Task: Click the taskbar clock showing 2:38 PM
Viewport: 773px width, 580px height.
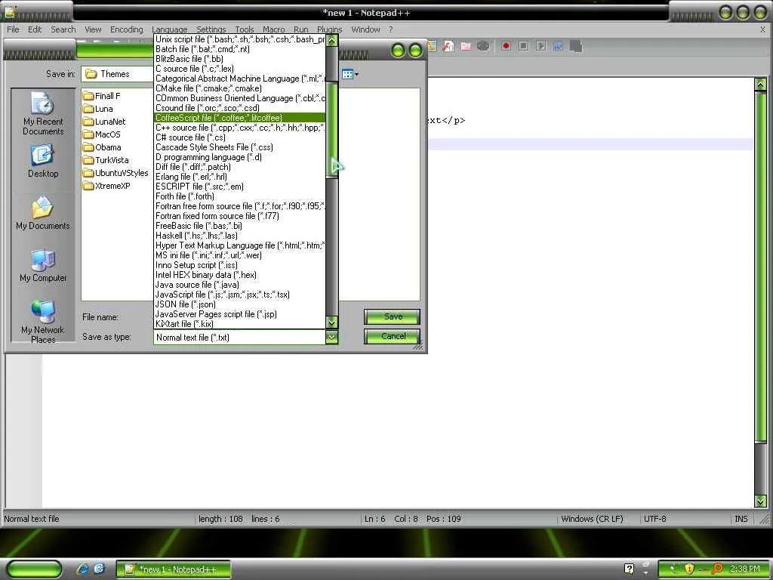Action: pos(744,569)
